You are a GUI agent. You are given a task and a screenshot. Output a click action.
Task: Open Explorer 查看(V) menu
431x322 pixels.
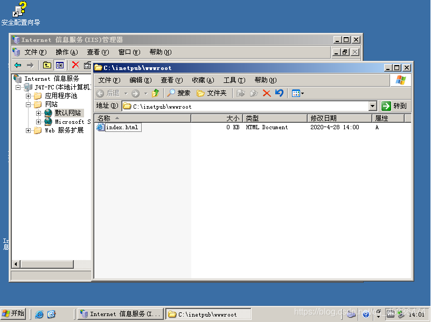coord(172,80)
